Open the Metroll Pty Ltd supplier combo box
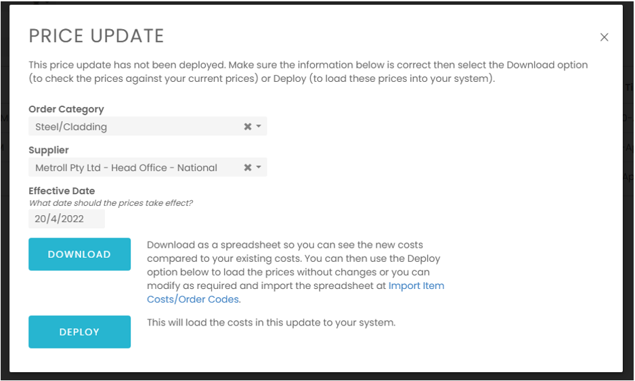635x381 pixels. point(135,168)
